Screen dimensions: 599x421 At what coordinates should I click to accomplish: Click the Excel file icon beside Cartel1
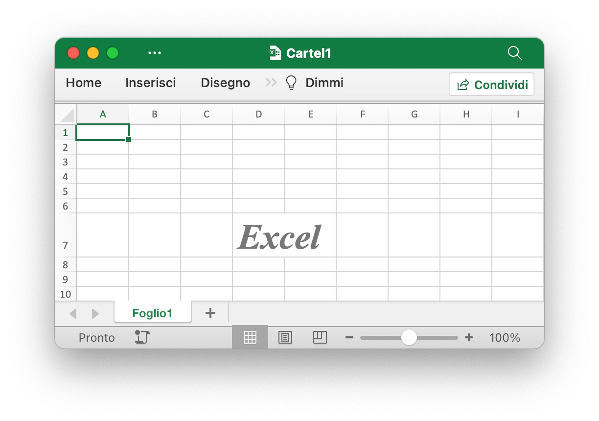(x=276, y=53)
